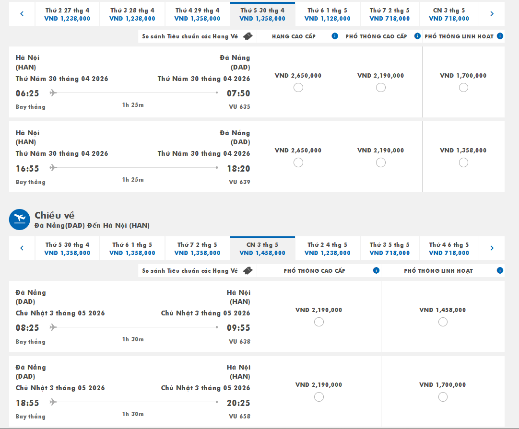This screenshot has width=519, height=429.
Task: Switch return date to Thứ 3 5 thg 5
Action: tap(389, 249)
